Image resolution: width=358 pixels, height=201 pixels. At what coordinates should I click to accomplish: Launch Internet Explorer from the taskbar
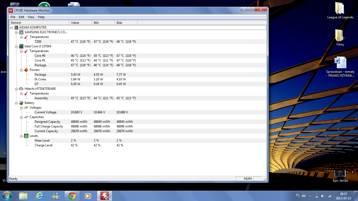coord(40,196)
